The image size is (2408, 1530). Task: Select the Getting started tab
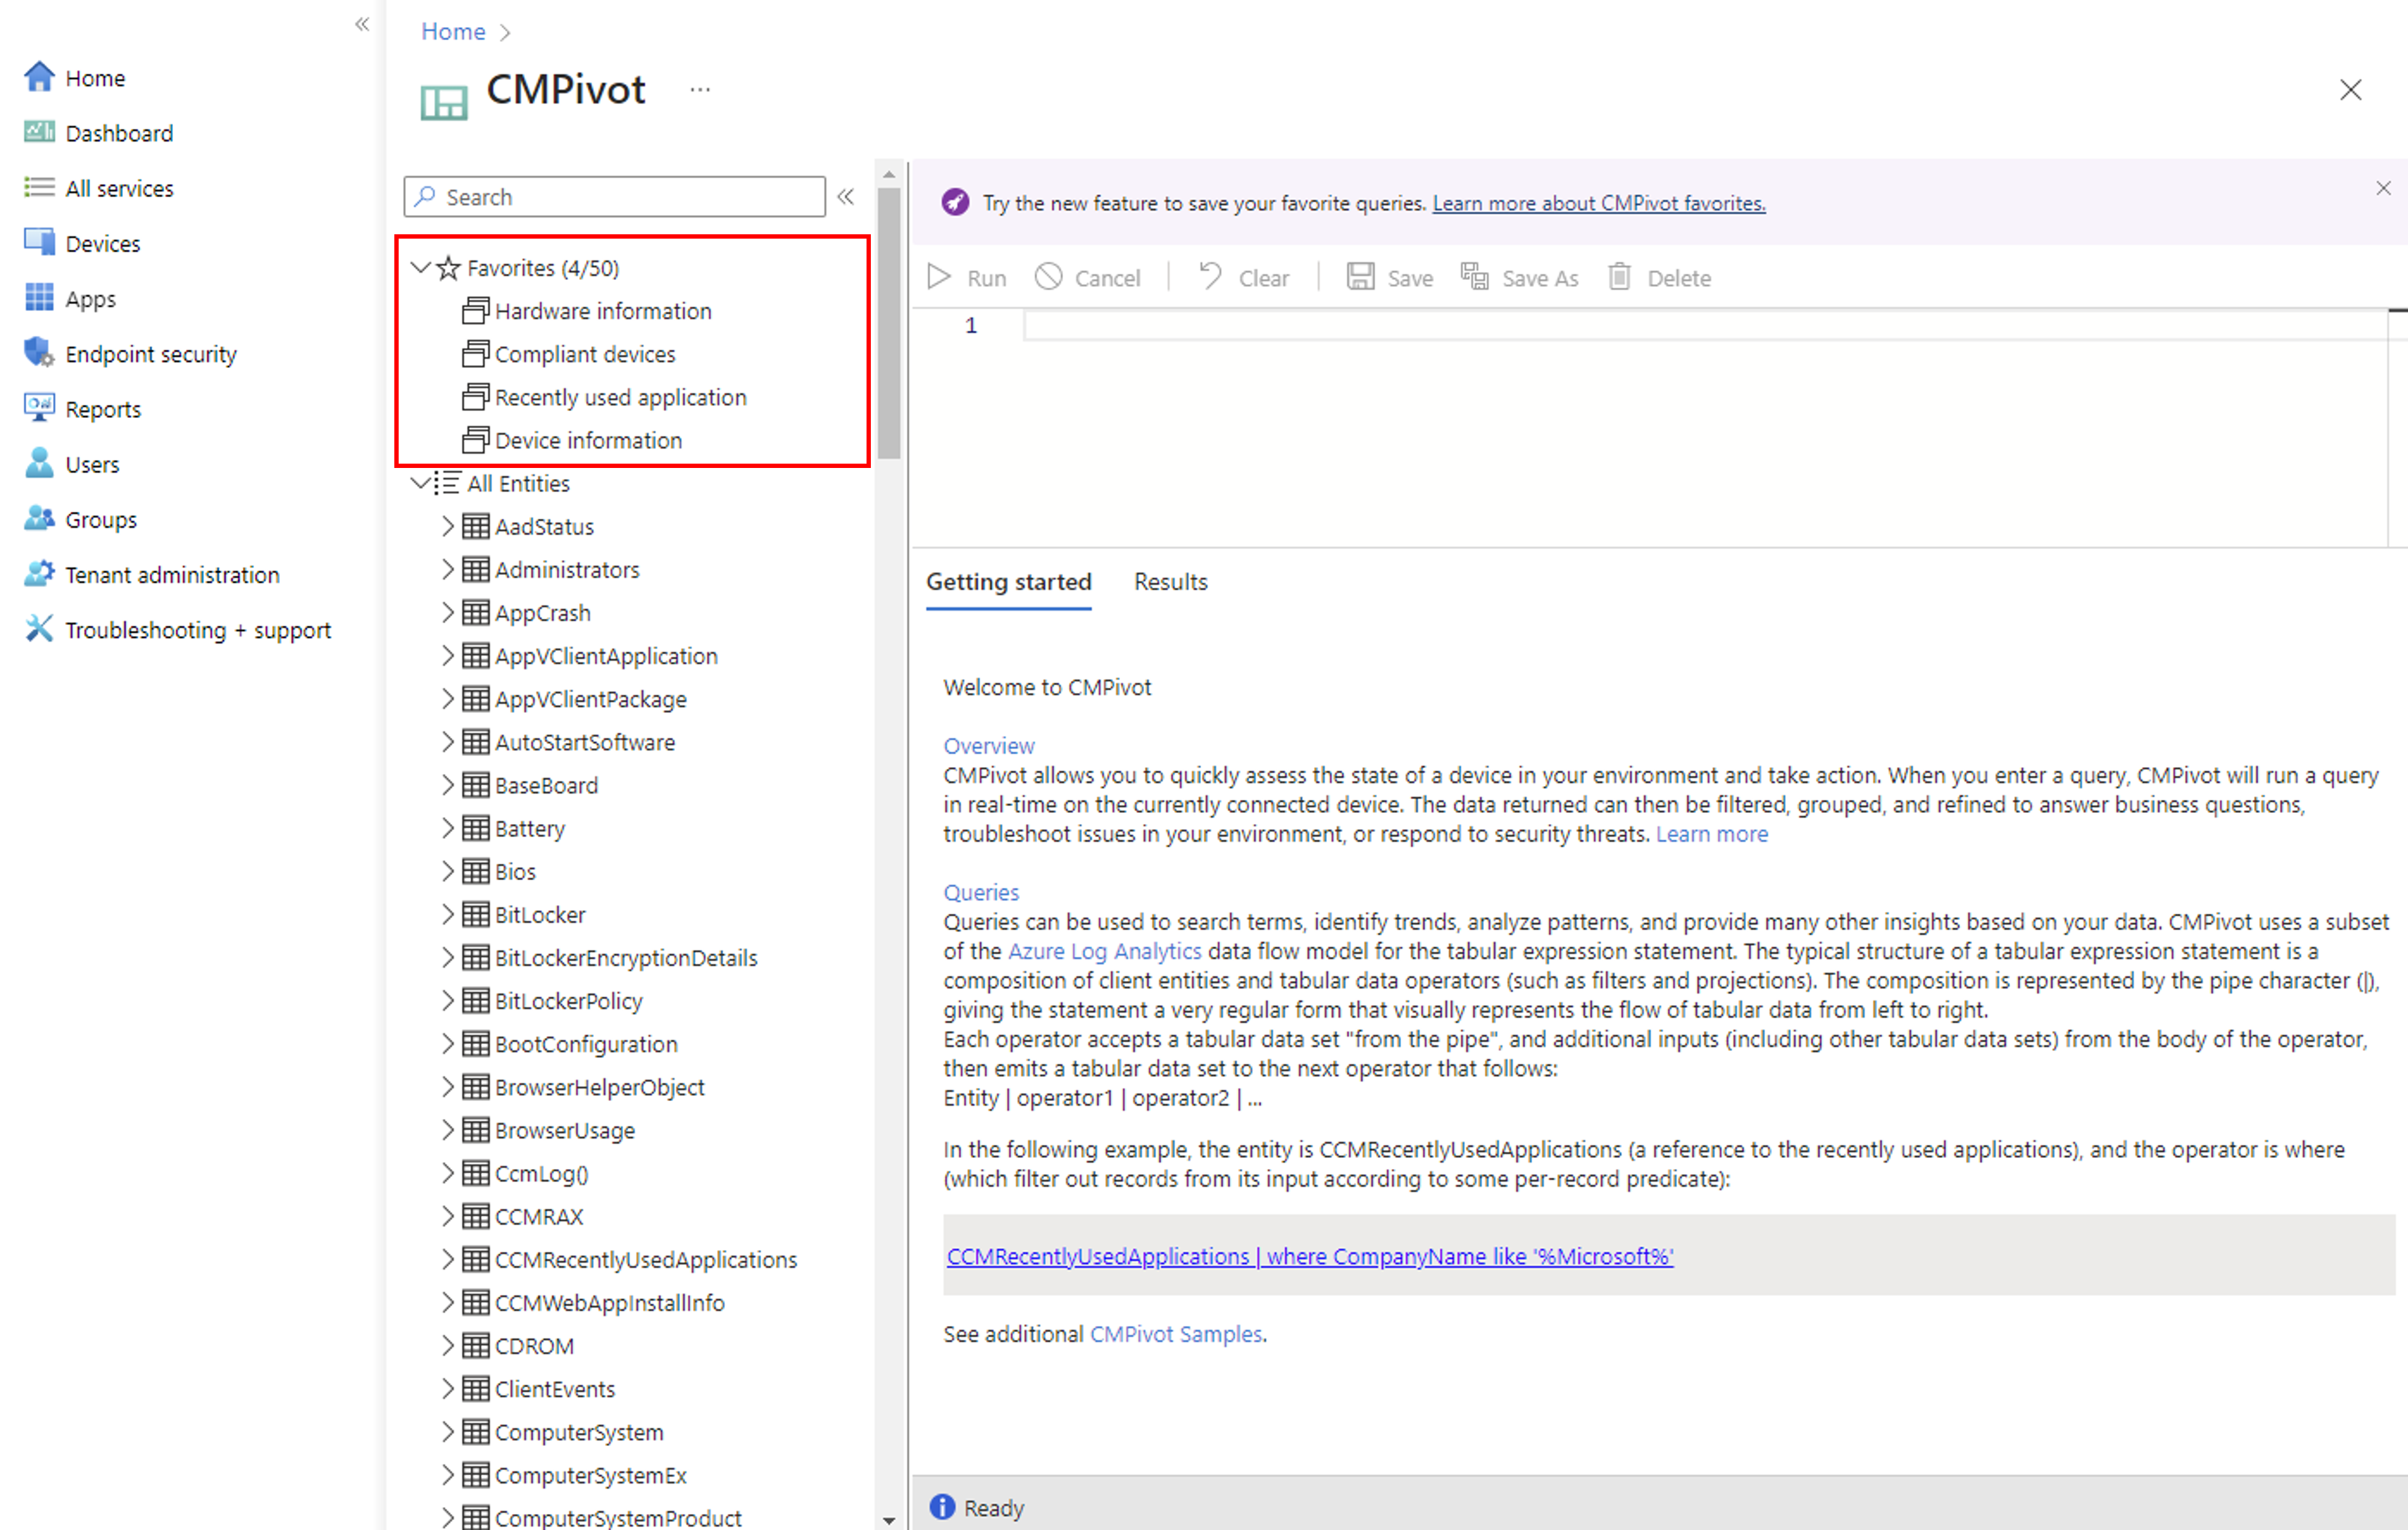(1008, 582)
